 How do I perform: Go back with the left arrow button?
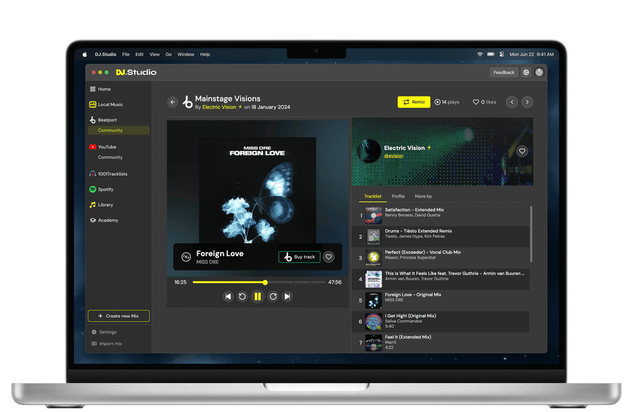(173, 102)
